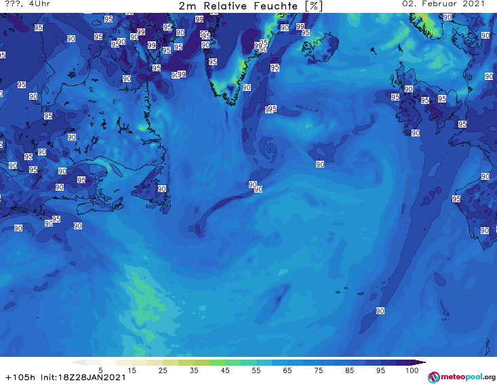The height and width of the screenshot is (384, 497).
Task: Select the '+105h Init:18Z28JAN2021' run info text
Action: point(66,377)
